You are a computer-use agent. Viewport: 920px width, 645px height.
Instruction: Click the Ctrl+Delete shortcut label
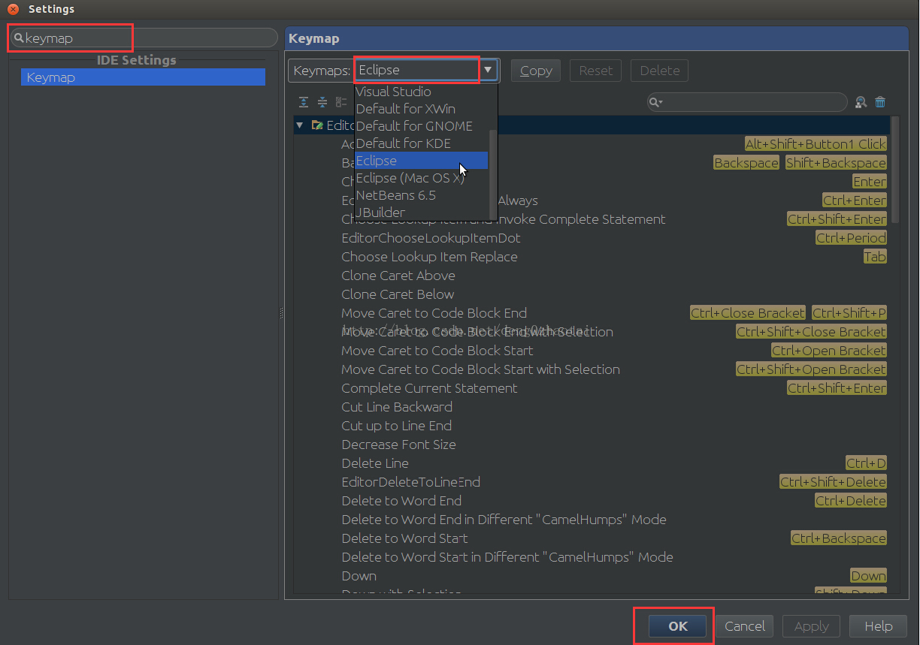tap(851, 501)
